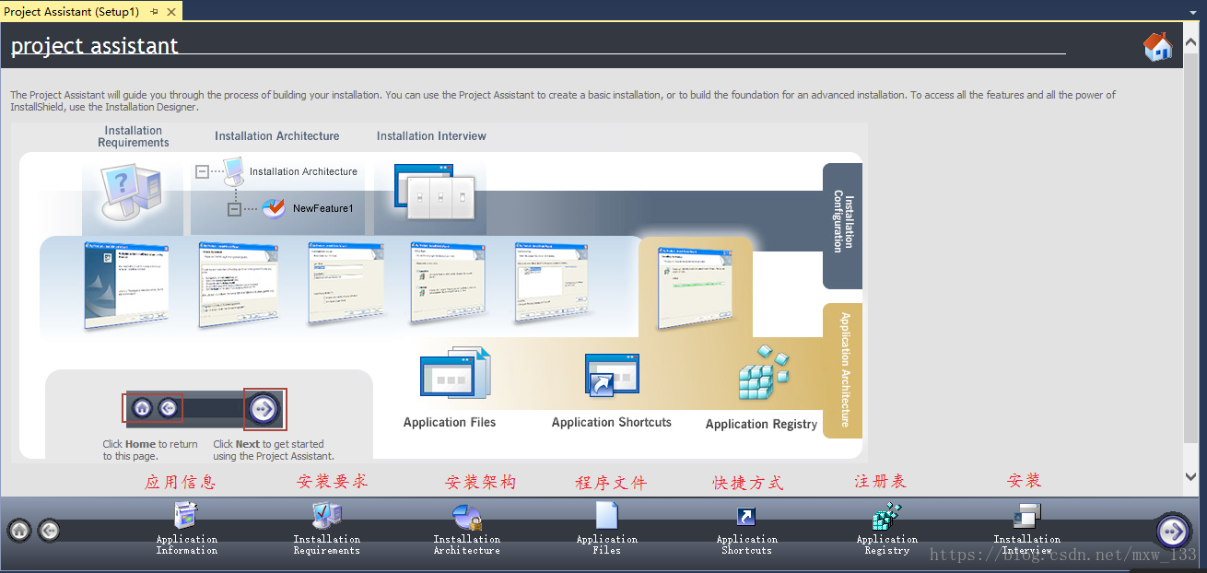This screenshot has width=1207, height=573.
Task: Open Installation Architecture step in bottom bar
Action: click(x=466, y=529)
